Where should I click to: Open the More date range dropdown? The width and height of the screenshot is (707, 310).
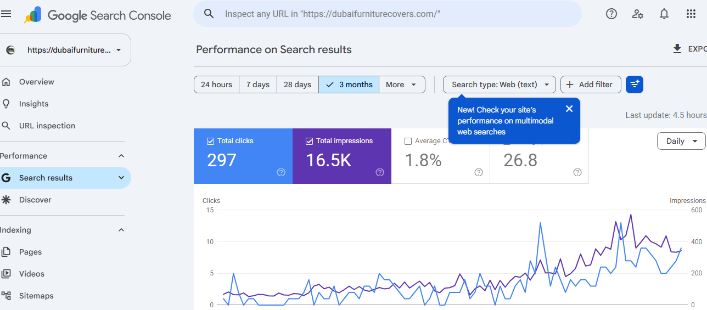coord(402,84)
